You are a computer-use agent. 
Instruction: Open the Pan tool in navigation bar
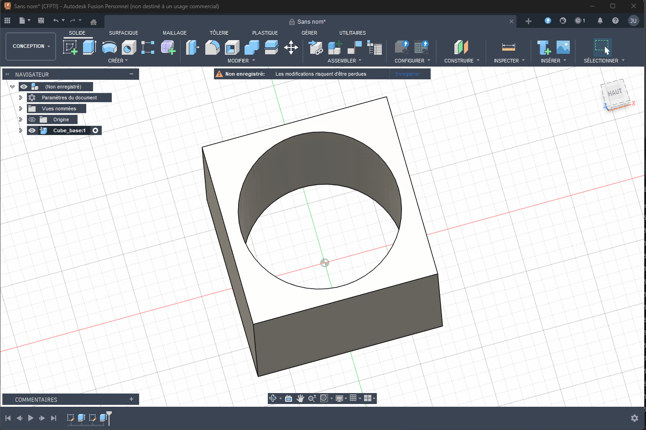click(300, 398)
